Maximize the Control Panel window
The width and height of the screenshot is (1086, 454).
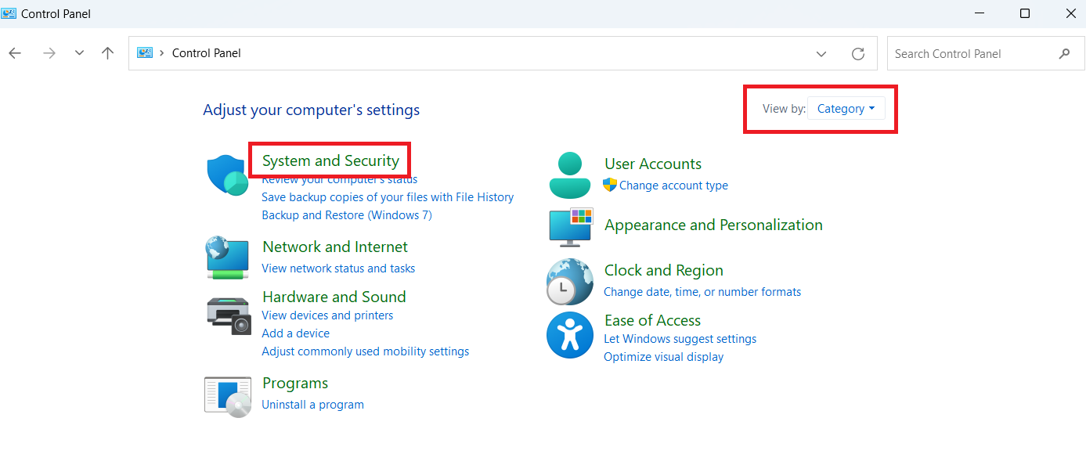(1025, 13)
